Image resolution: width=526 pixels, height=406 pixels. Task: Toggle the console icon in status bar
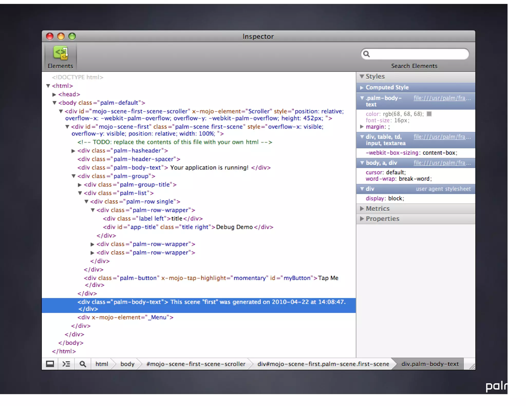66,364
